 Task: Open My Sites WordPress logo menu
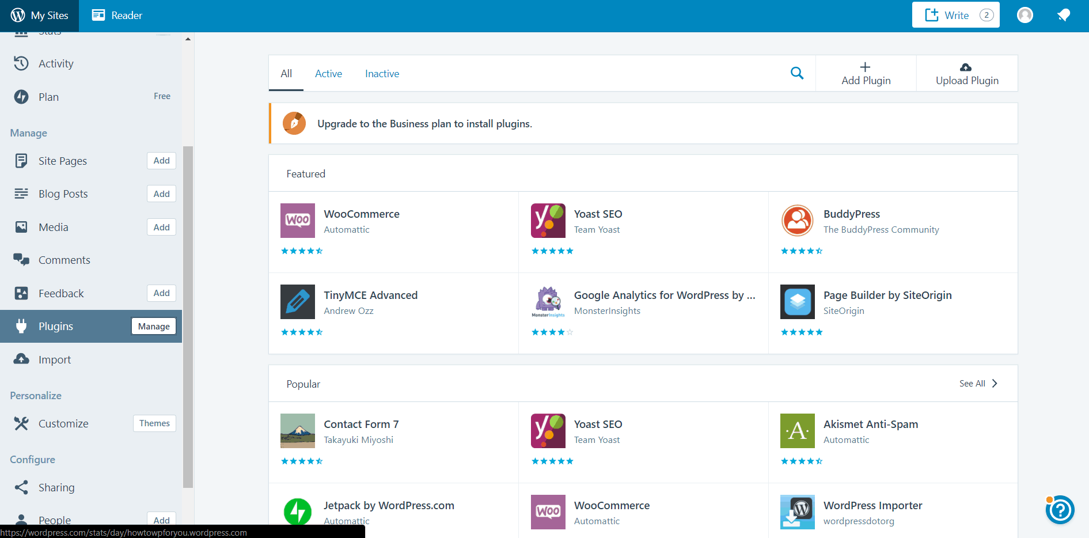(x=18, y=16)
